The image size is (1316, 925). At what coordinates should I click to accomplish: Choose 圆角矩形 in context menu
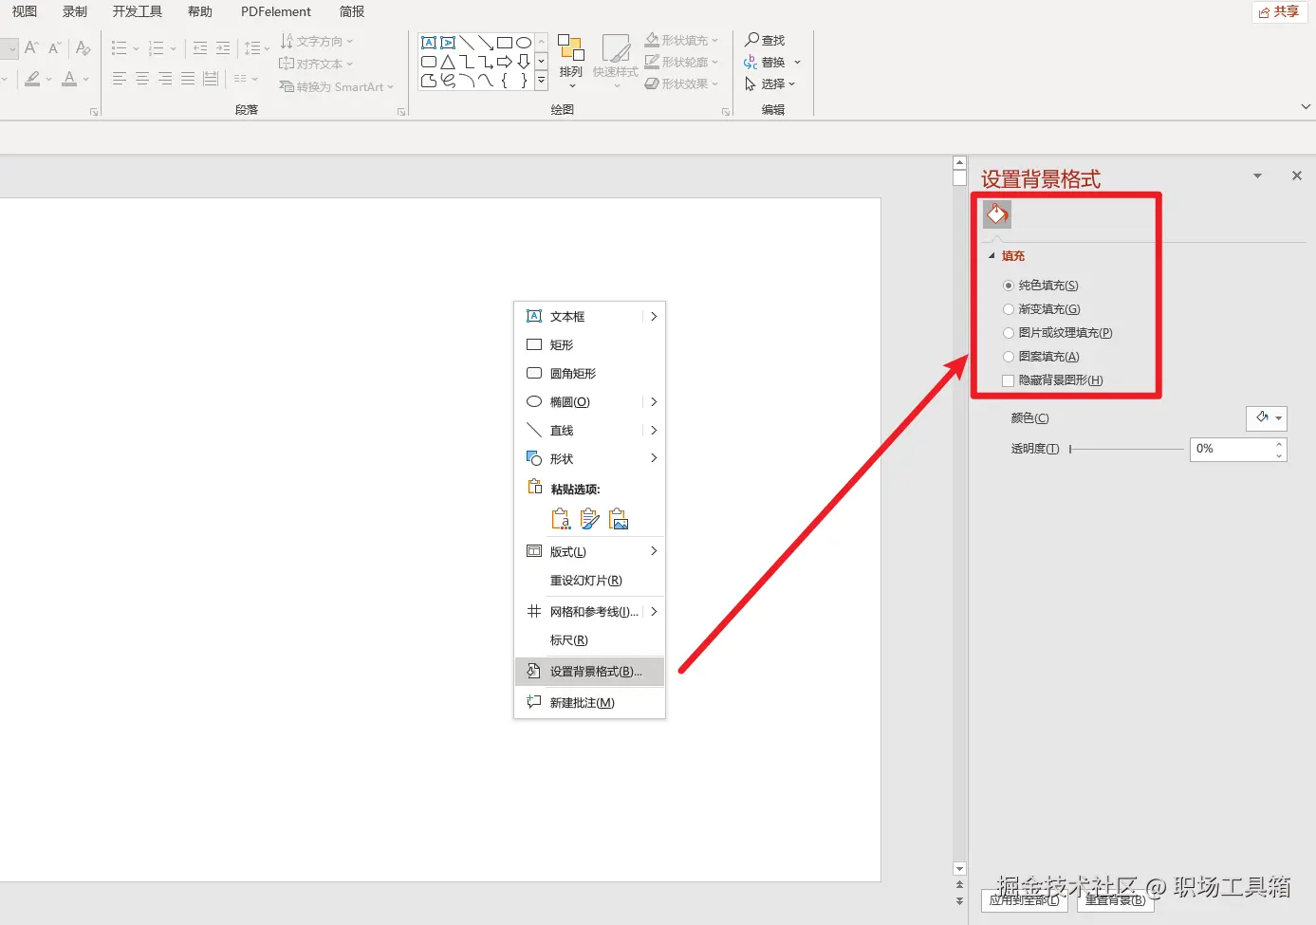[589, 374]
